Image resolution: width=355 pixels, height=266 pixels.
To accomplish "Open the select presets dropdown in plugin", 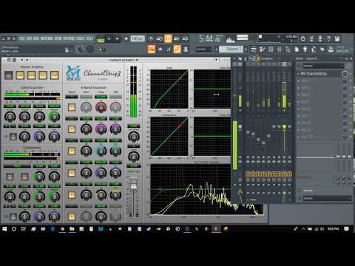I will [124, 60].
